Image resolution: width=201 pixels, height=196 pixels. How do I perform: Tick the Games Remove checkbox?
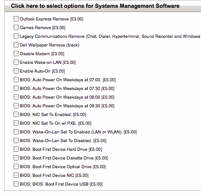16,27
